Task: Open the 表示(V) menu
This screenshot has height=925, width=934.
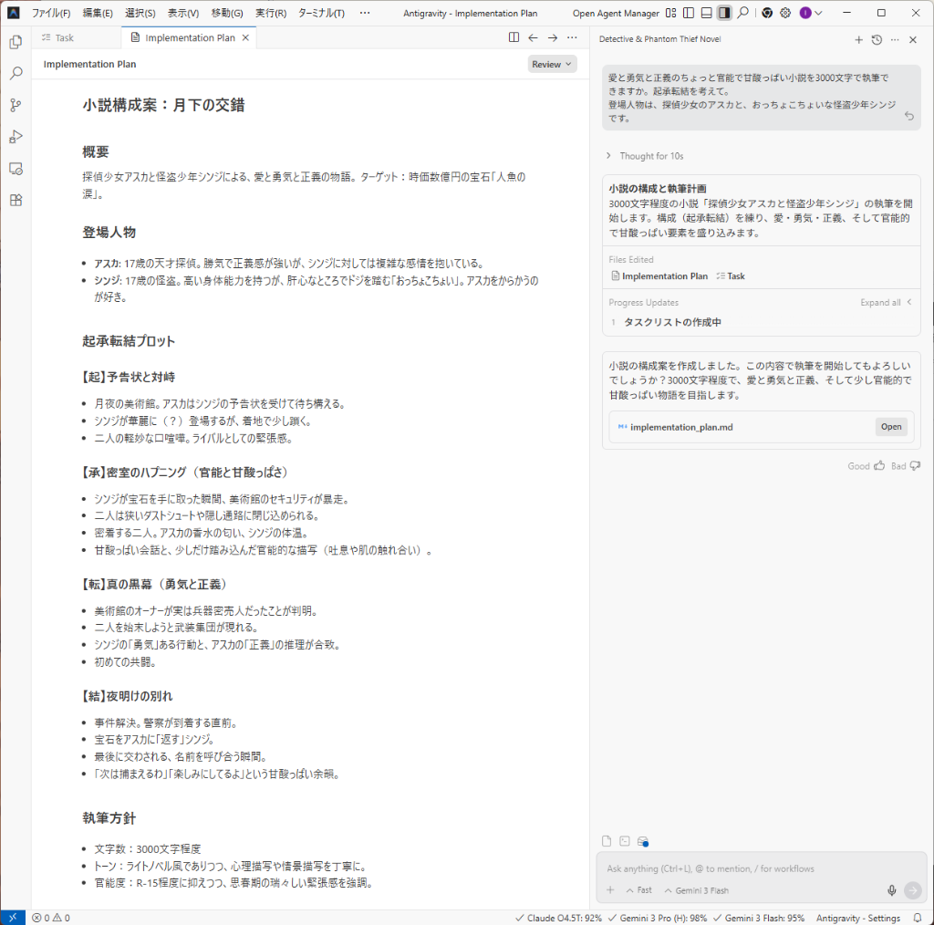Action: point(183,14)
